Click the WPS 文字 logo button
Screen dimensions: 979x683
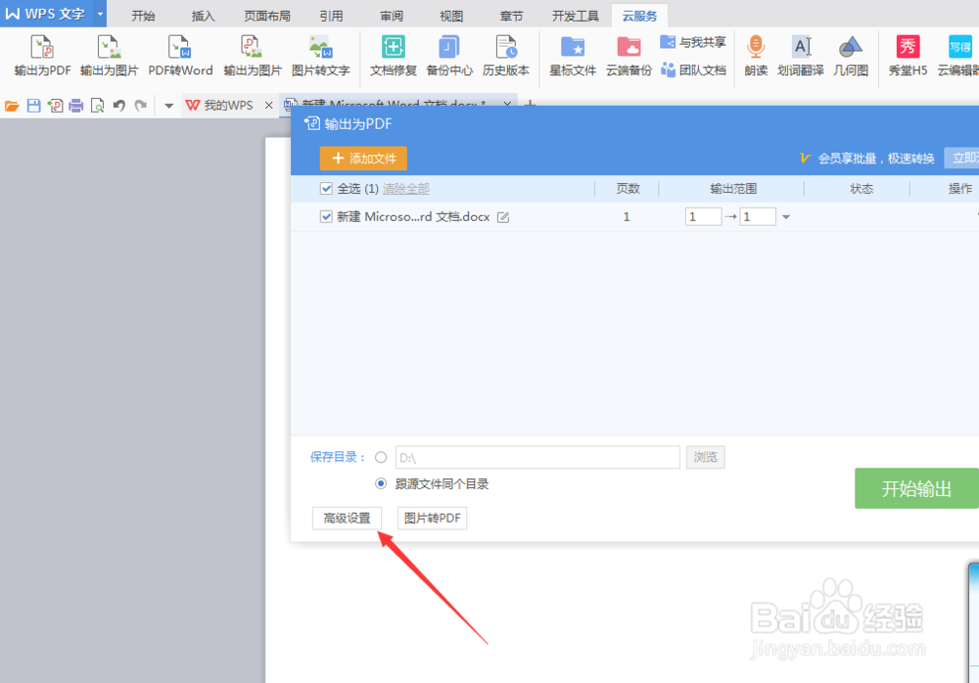46,14
